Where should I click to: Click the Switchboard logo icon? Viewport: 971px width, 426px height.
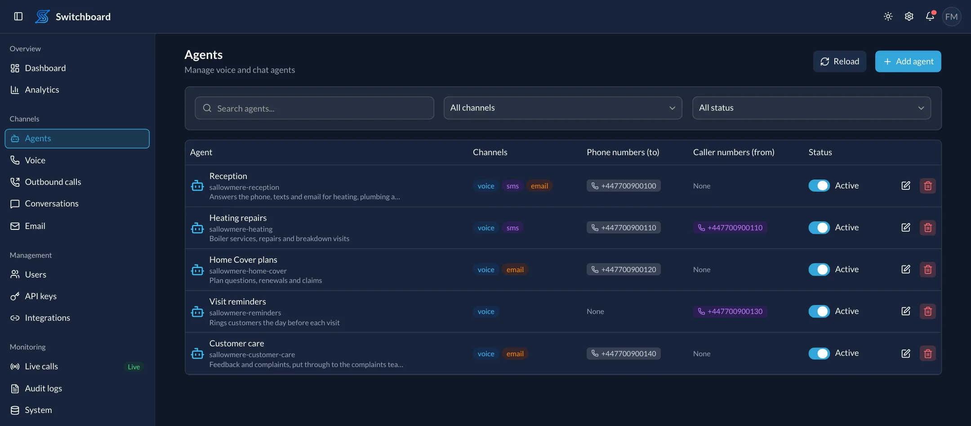point(42,17)
